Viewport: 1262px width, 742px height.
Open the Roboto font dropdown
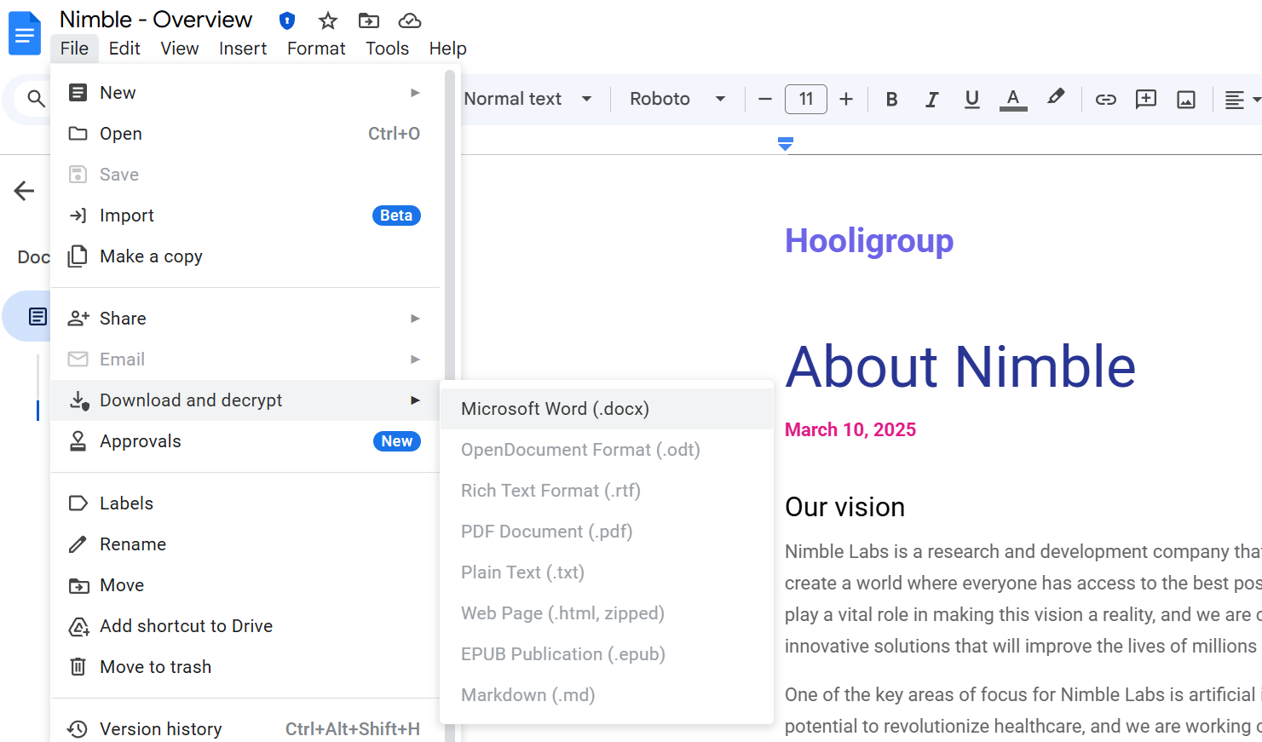click(677, 99)
